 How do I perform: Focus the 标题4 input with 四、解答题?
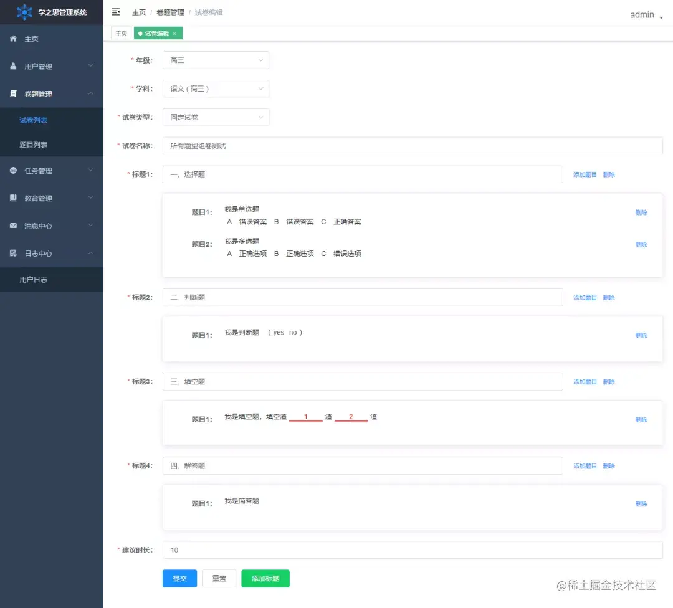coord(363,465)
